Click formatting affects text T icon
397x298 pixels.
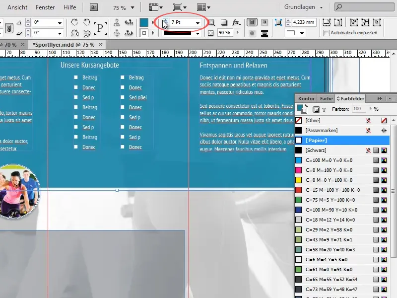(325, 109)
